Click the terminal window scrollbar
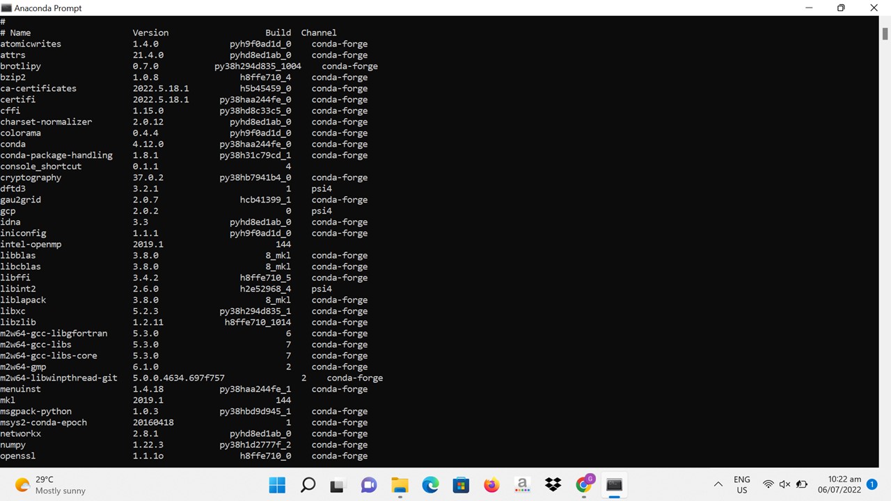The height and width of the screenshot is (501, 891). pos(886,33)
